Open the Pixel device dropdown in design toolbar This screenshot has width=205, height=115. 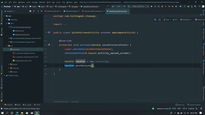pos(167,20)
